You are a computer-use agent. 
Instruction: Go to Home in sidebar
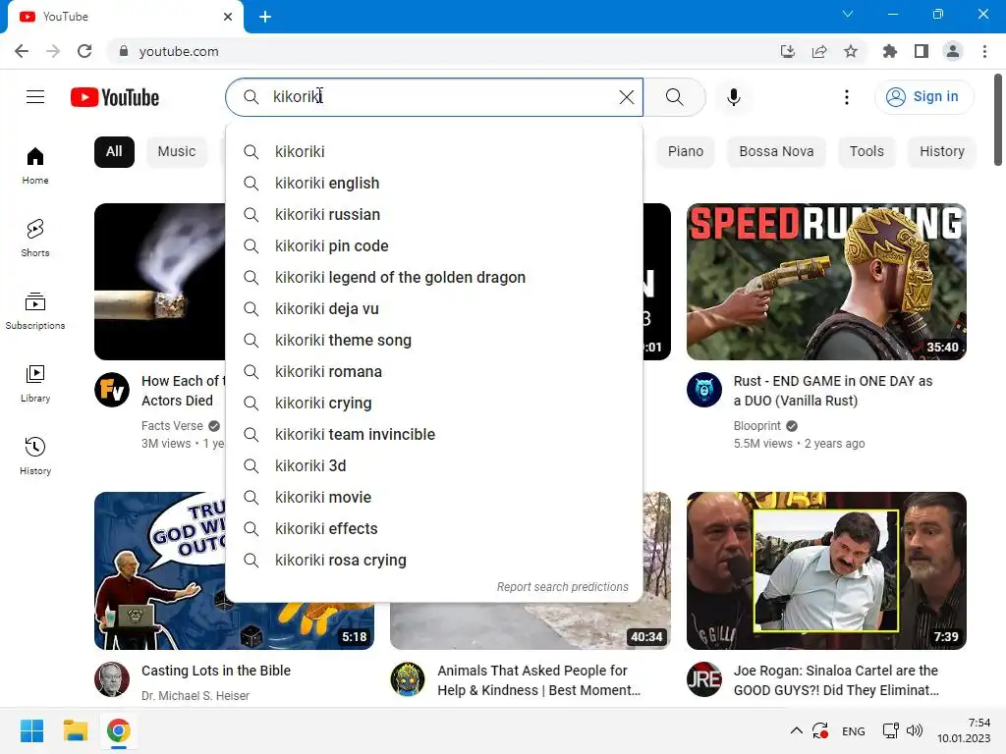35,165
